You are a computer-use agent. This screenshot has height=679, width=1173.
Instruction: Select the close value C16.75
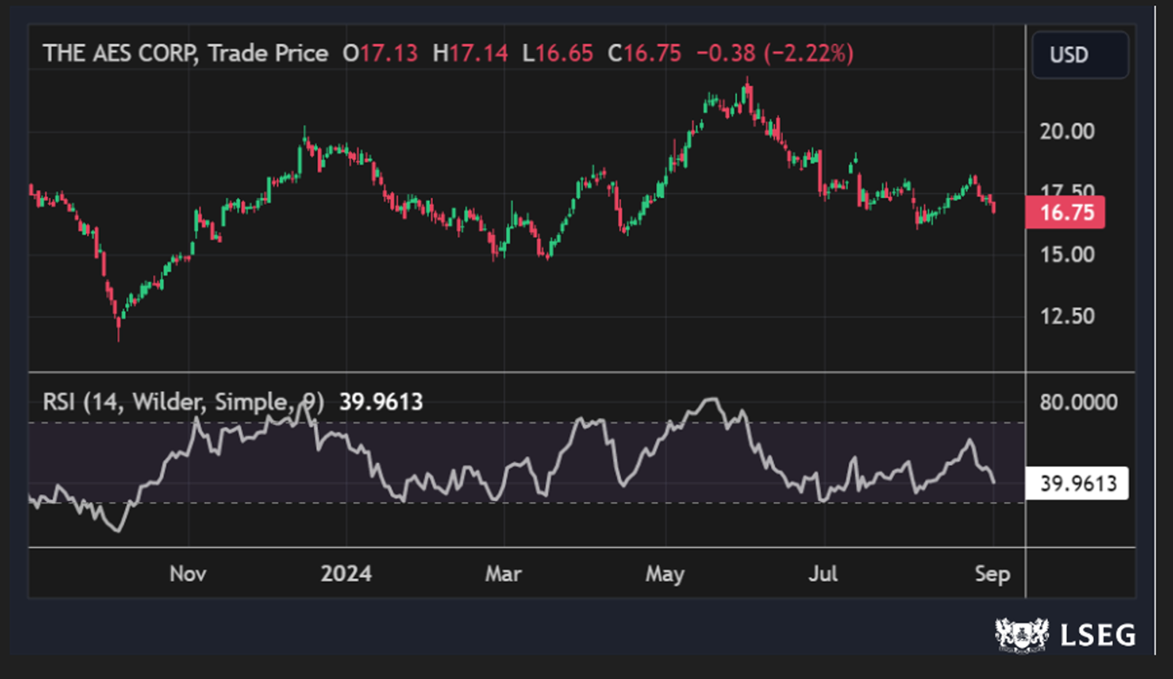pos(644,53)
